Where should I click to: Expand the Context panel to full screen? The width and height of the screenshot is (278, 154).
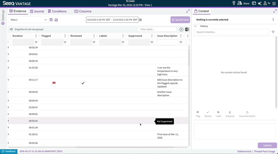tap(275, 11)
